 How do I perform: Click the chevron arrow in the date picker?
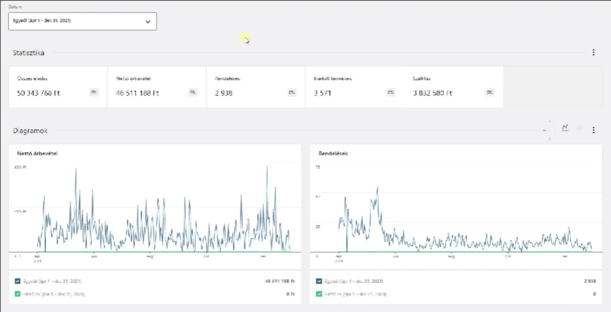148,22
